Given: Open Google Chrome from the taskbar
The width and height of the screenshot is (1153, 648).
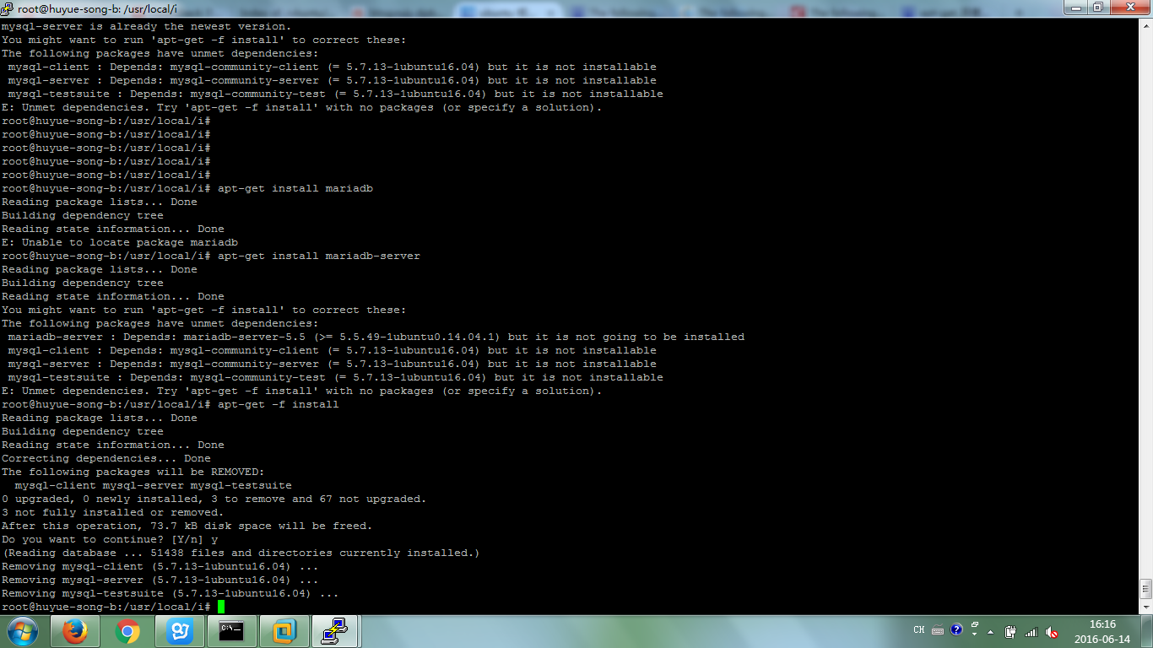Looking at the screenshot, I should 127,631.
